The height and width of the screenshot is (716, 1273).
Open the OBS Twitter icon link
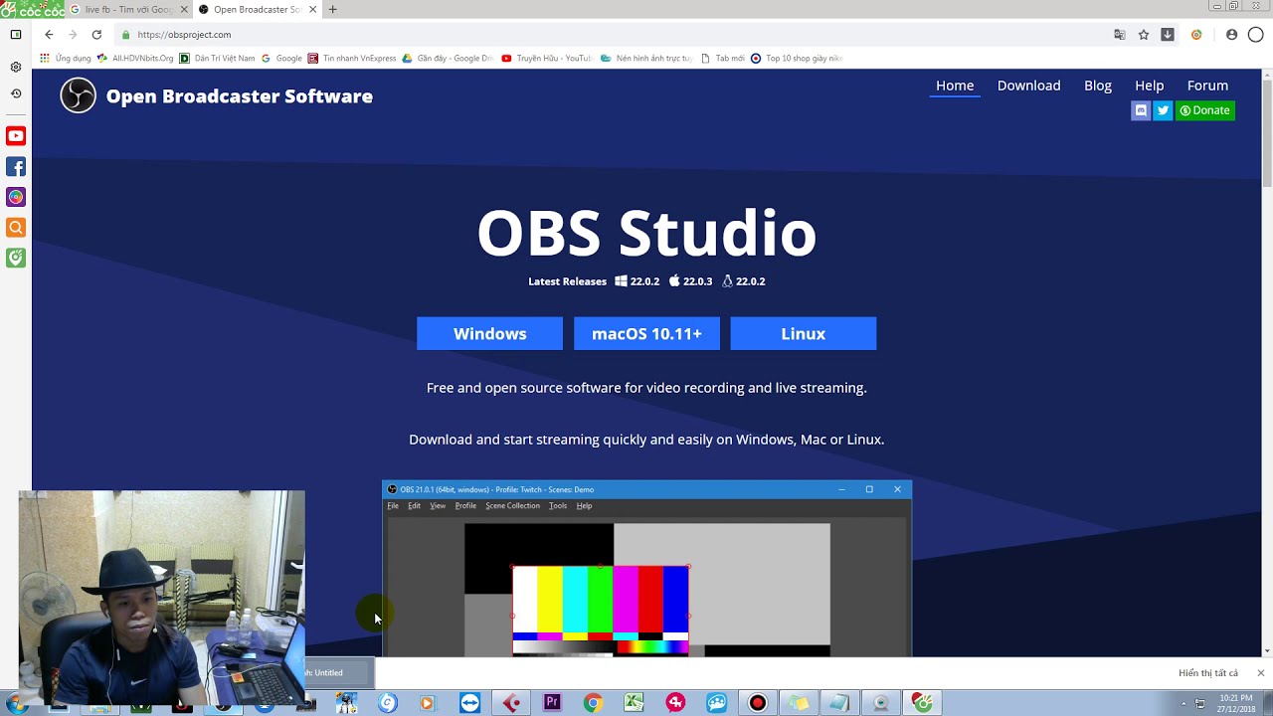pyautogui.click(x=1163, y=110)
